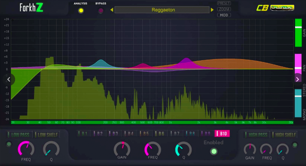Switch to LOW SHELF filter mode
This screenshot has height=166, width=306.
click(x=45, y=135)
